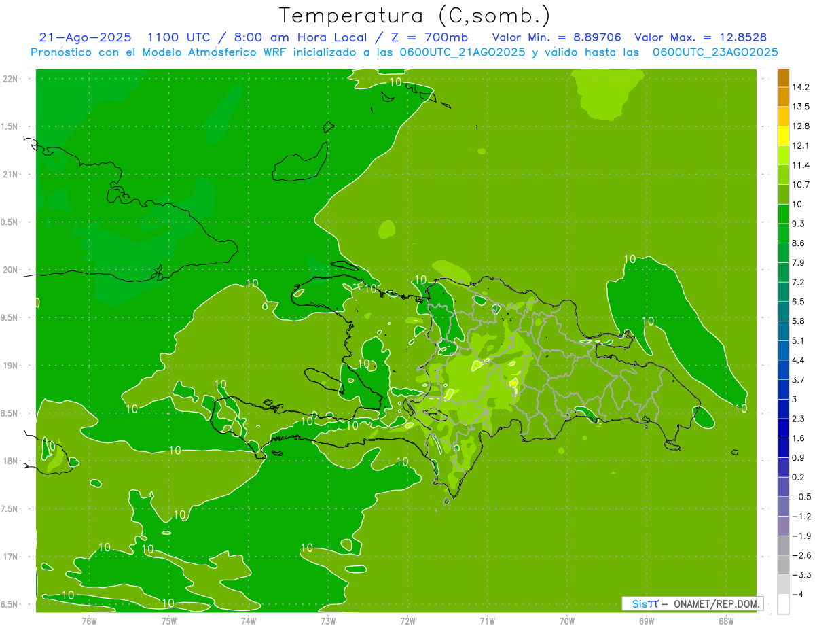The image size is (815, 630).
Task: Click the 'Sisπ' logo text
Action: click(x=645, y=603)
